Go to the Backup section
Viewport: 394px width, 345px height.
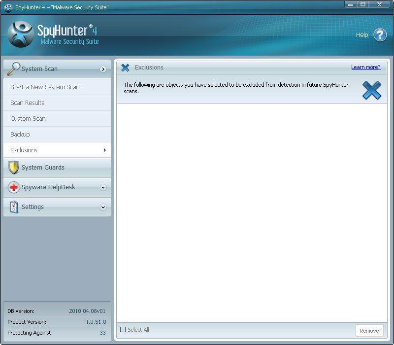pos(57,135)
